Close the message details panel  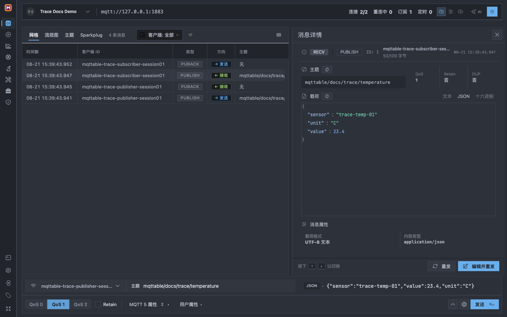click(497, 35)
